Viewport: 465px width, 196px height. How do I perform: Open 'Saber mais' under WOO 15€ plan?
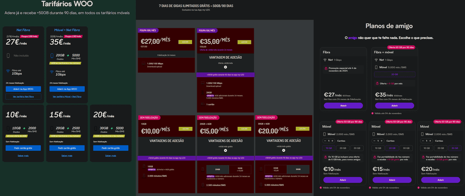[x=67, y=156]
